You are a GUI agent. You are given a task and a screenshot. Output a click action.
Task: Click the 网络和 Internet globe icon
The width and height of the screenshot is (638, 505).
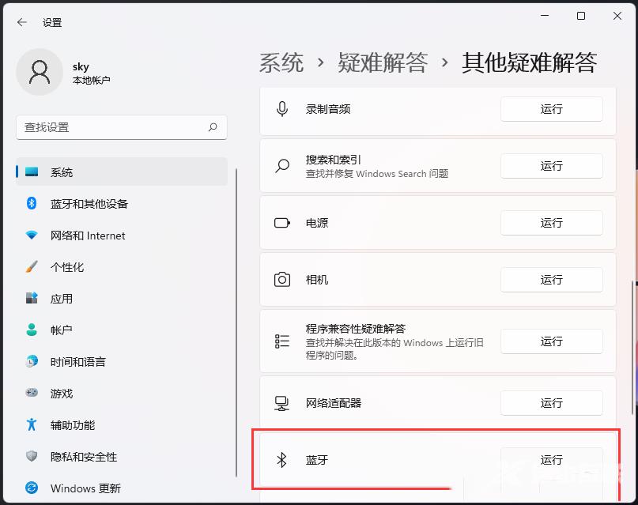coord(32,236)
